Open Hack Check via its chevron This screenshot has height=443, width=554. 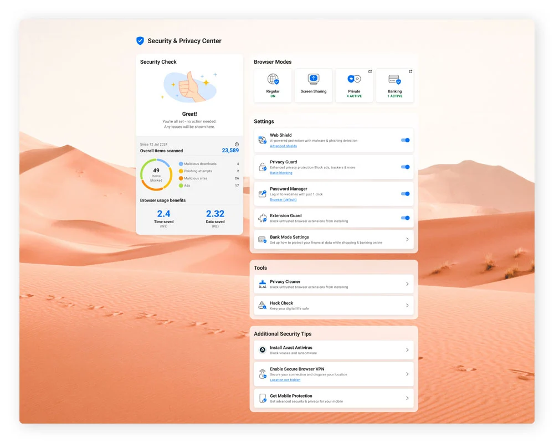pos(407,305)
